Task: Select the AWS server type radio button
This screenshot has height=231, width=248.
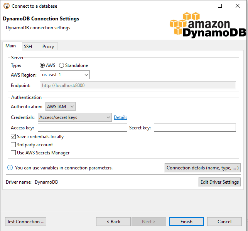Action: (42, 65)
